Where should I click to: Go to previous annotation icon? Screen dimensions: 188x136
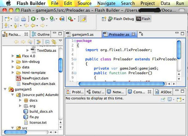pyautogui.click(x=16, y=25)
